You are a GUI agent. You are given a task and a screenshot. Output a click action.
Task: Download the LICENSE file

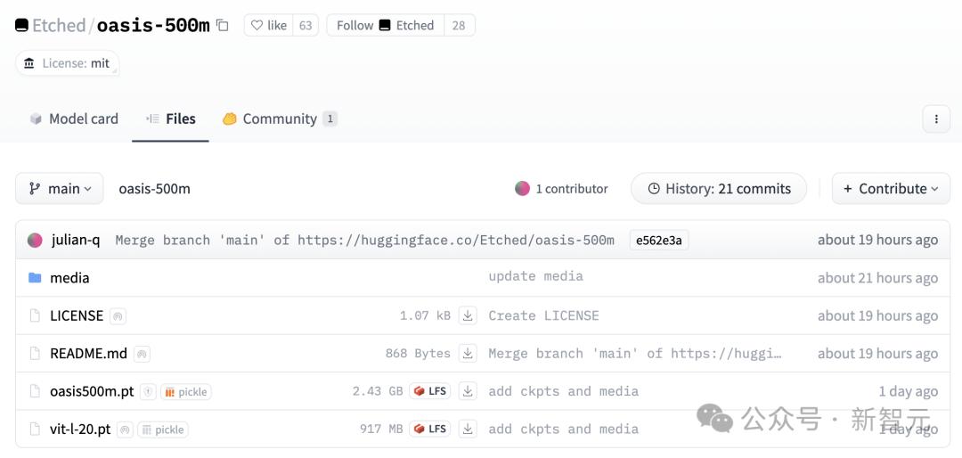(469, 315)
